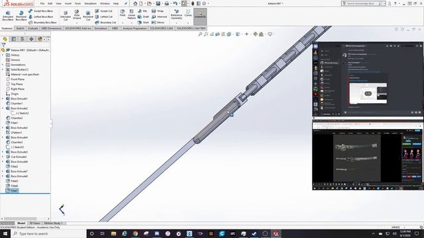Click the Boundary Cut tool
Screen dimensions: 424x238
click(105, 22)
